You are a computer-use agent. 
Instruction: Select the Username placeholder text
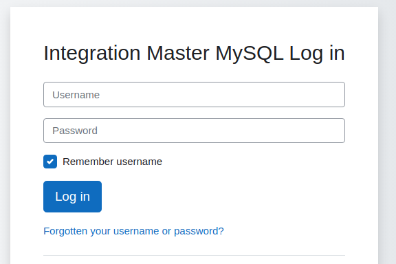coord(76,95)
